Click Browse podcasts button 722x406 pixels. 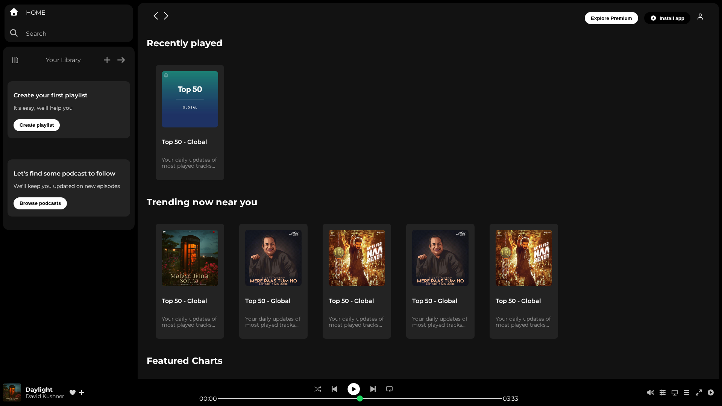[40, 203]
